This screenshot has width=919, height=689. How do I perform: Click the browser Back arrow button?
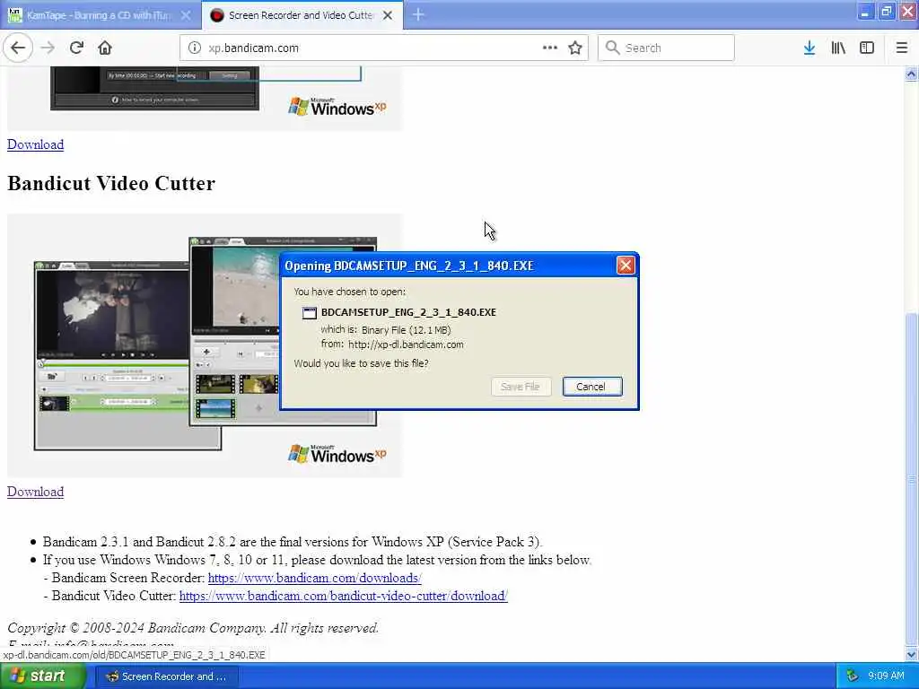click(18, 48)
